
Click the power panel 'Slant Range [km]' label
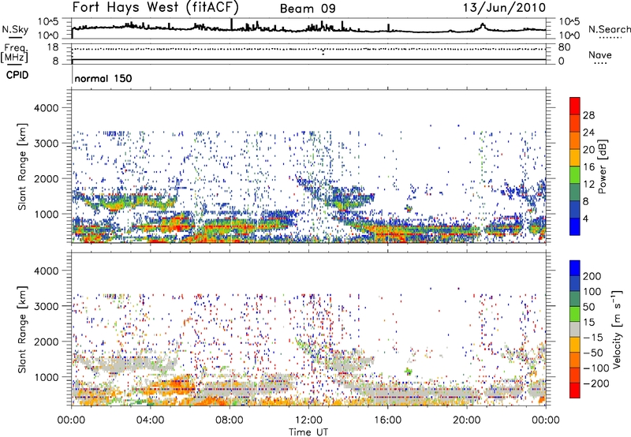click(x=22, y=166)
